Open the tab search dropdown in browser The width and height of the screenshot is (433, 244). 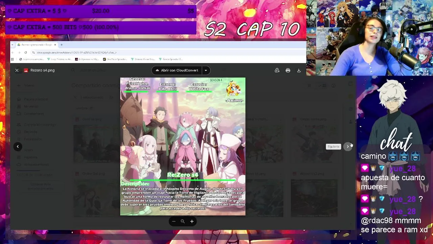pyautogui.click(x=13, y=45)
